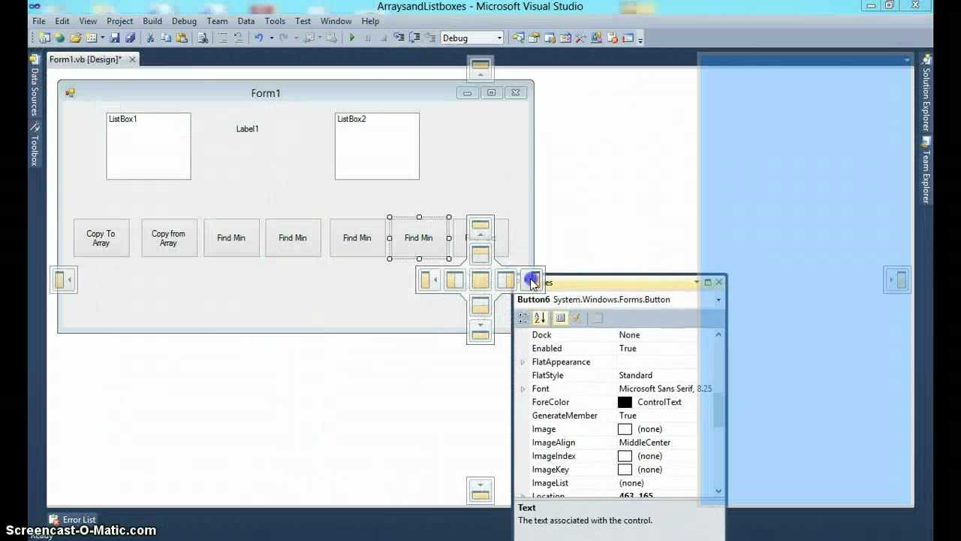961x541 pixels.
Task: Click the Step Into debug icon
Action: pos(398,38)
